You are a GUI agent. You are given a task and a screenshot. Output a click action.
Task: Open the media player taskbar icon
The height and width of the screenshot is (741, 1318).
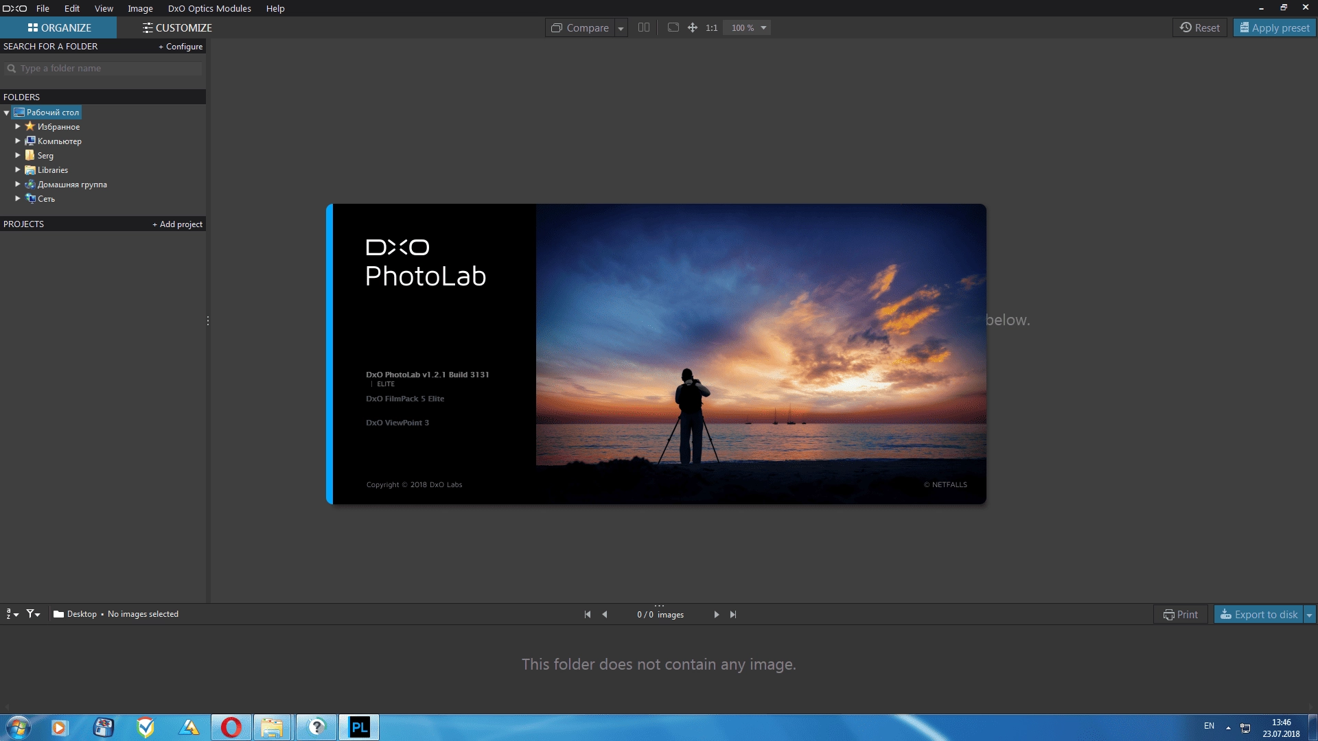point(59,727)
